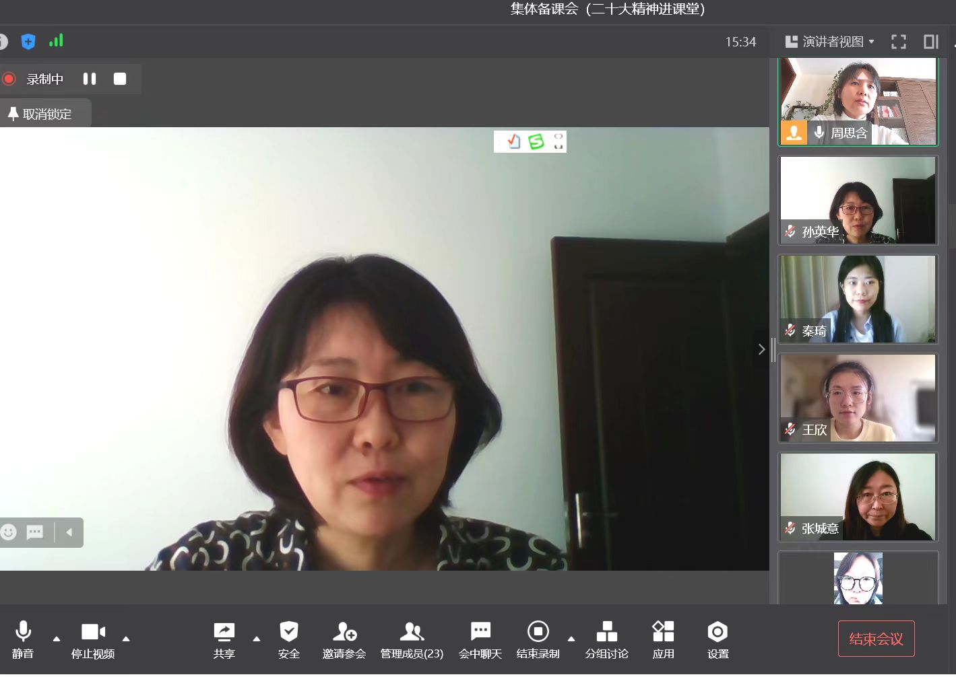This screenshot has width=956, height=677.
Task: Open the floating chat bubble icon
Action: pyautogui.click(x=35, y=532)
